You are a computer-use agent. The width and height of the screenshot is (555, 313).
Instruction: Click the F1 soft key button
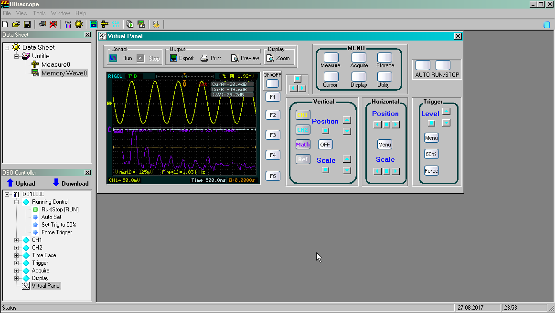coord(273,96)
